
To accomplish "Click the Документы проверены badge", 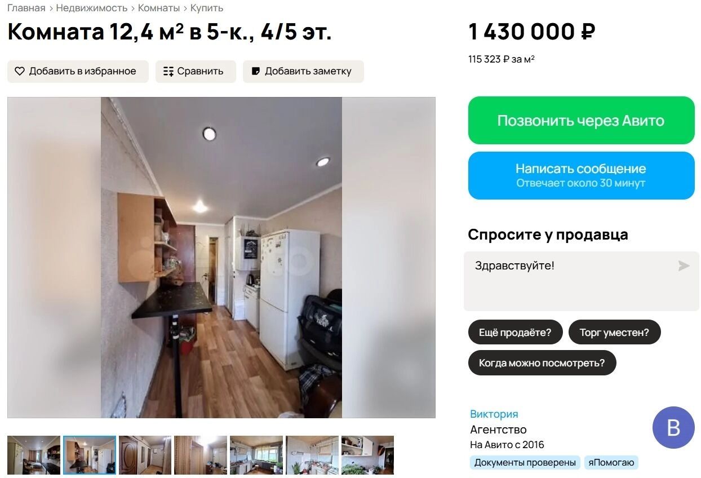I will [x=525, y=463].
